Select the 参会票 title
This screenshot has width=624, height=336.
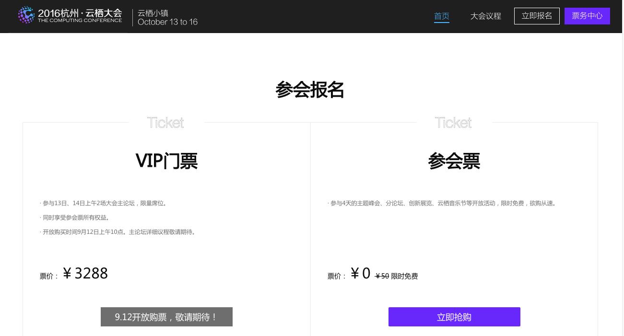pos(454,161)
